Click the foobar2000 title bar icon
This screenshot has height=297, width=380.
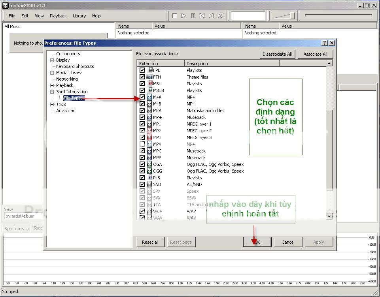pos(5,5)
